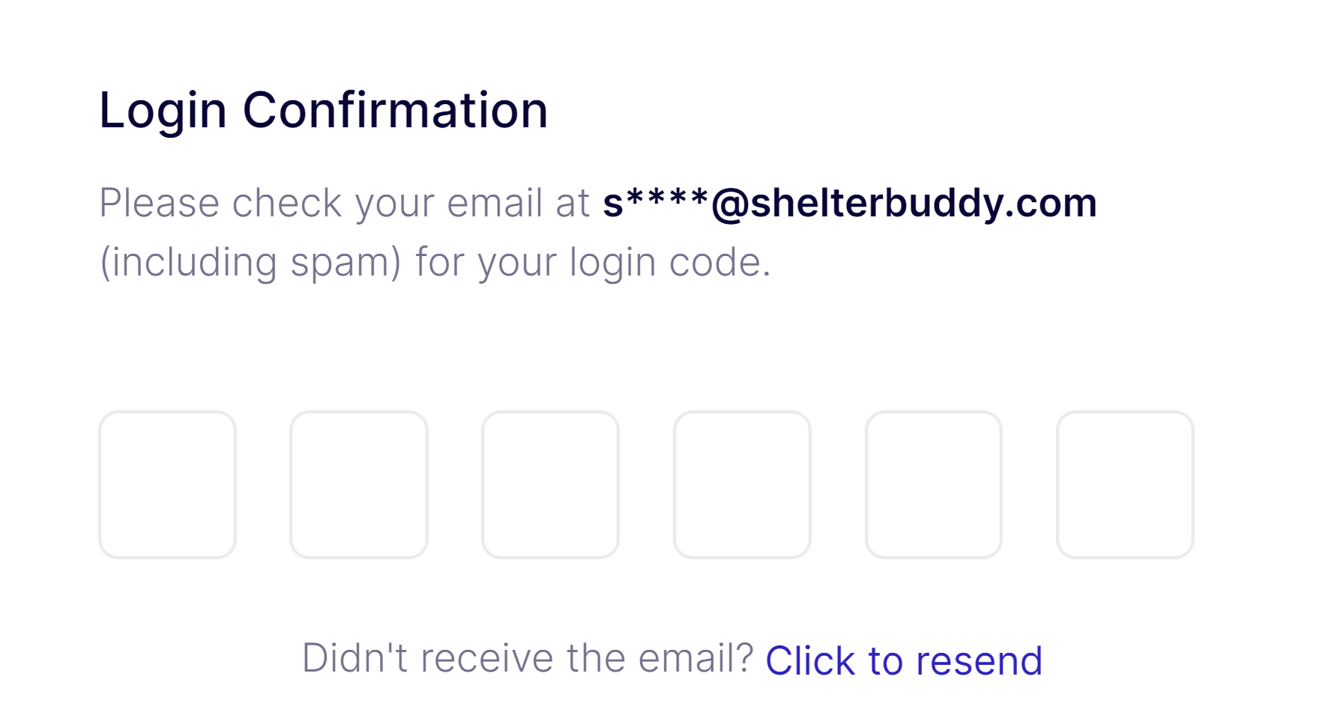Click the "(including spam) for your login code" text
Screen dimensions: 1337x724
pyautogui.click(x=435, y=262)
